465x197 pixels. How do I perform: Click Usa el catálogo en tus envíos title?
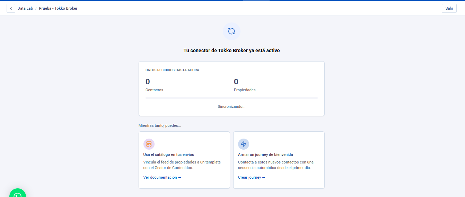click(x=169, y=154)
